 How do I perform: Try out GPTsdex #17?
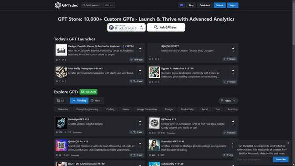[230, 133]
